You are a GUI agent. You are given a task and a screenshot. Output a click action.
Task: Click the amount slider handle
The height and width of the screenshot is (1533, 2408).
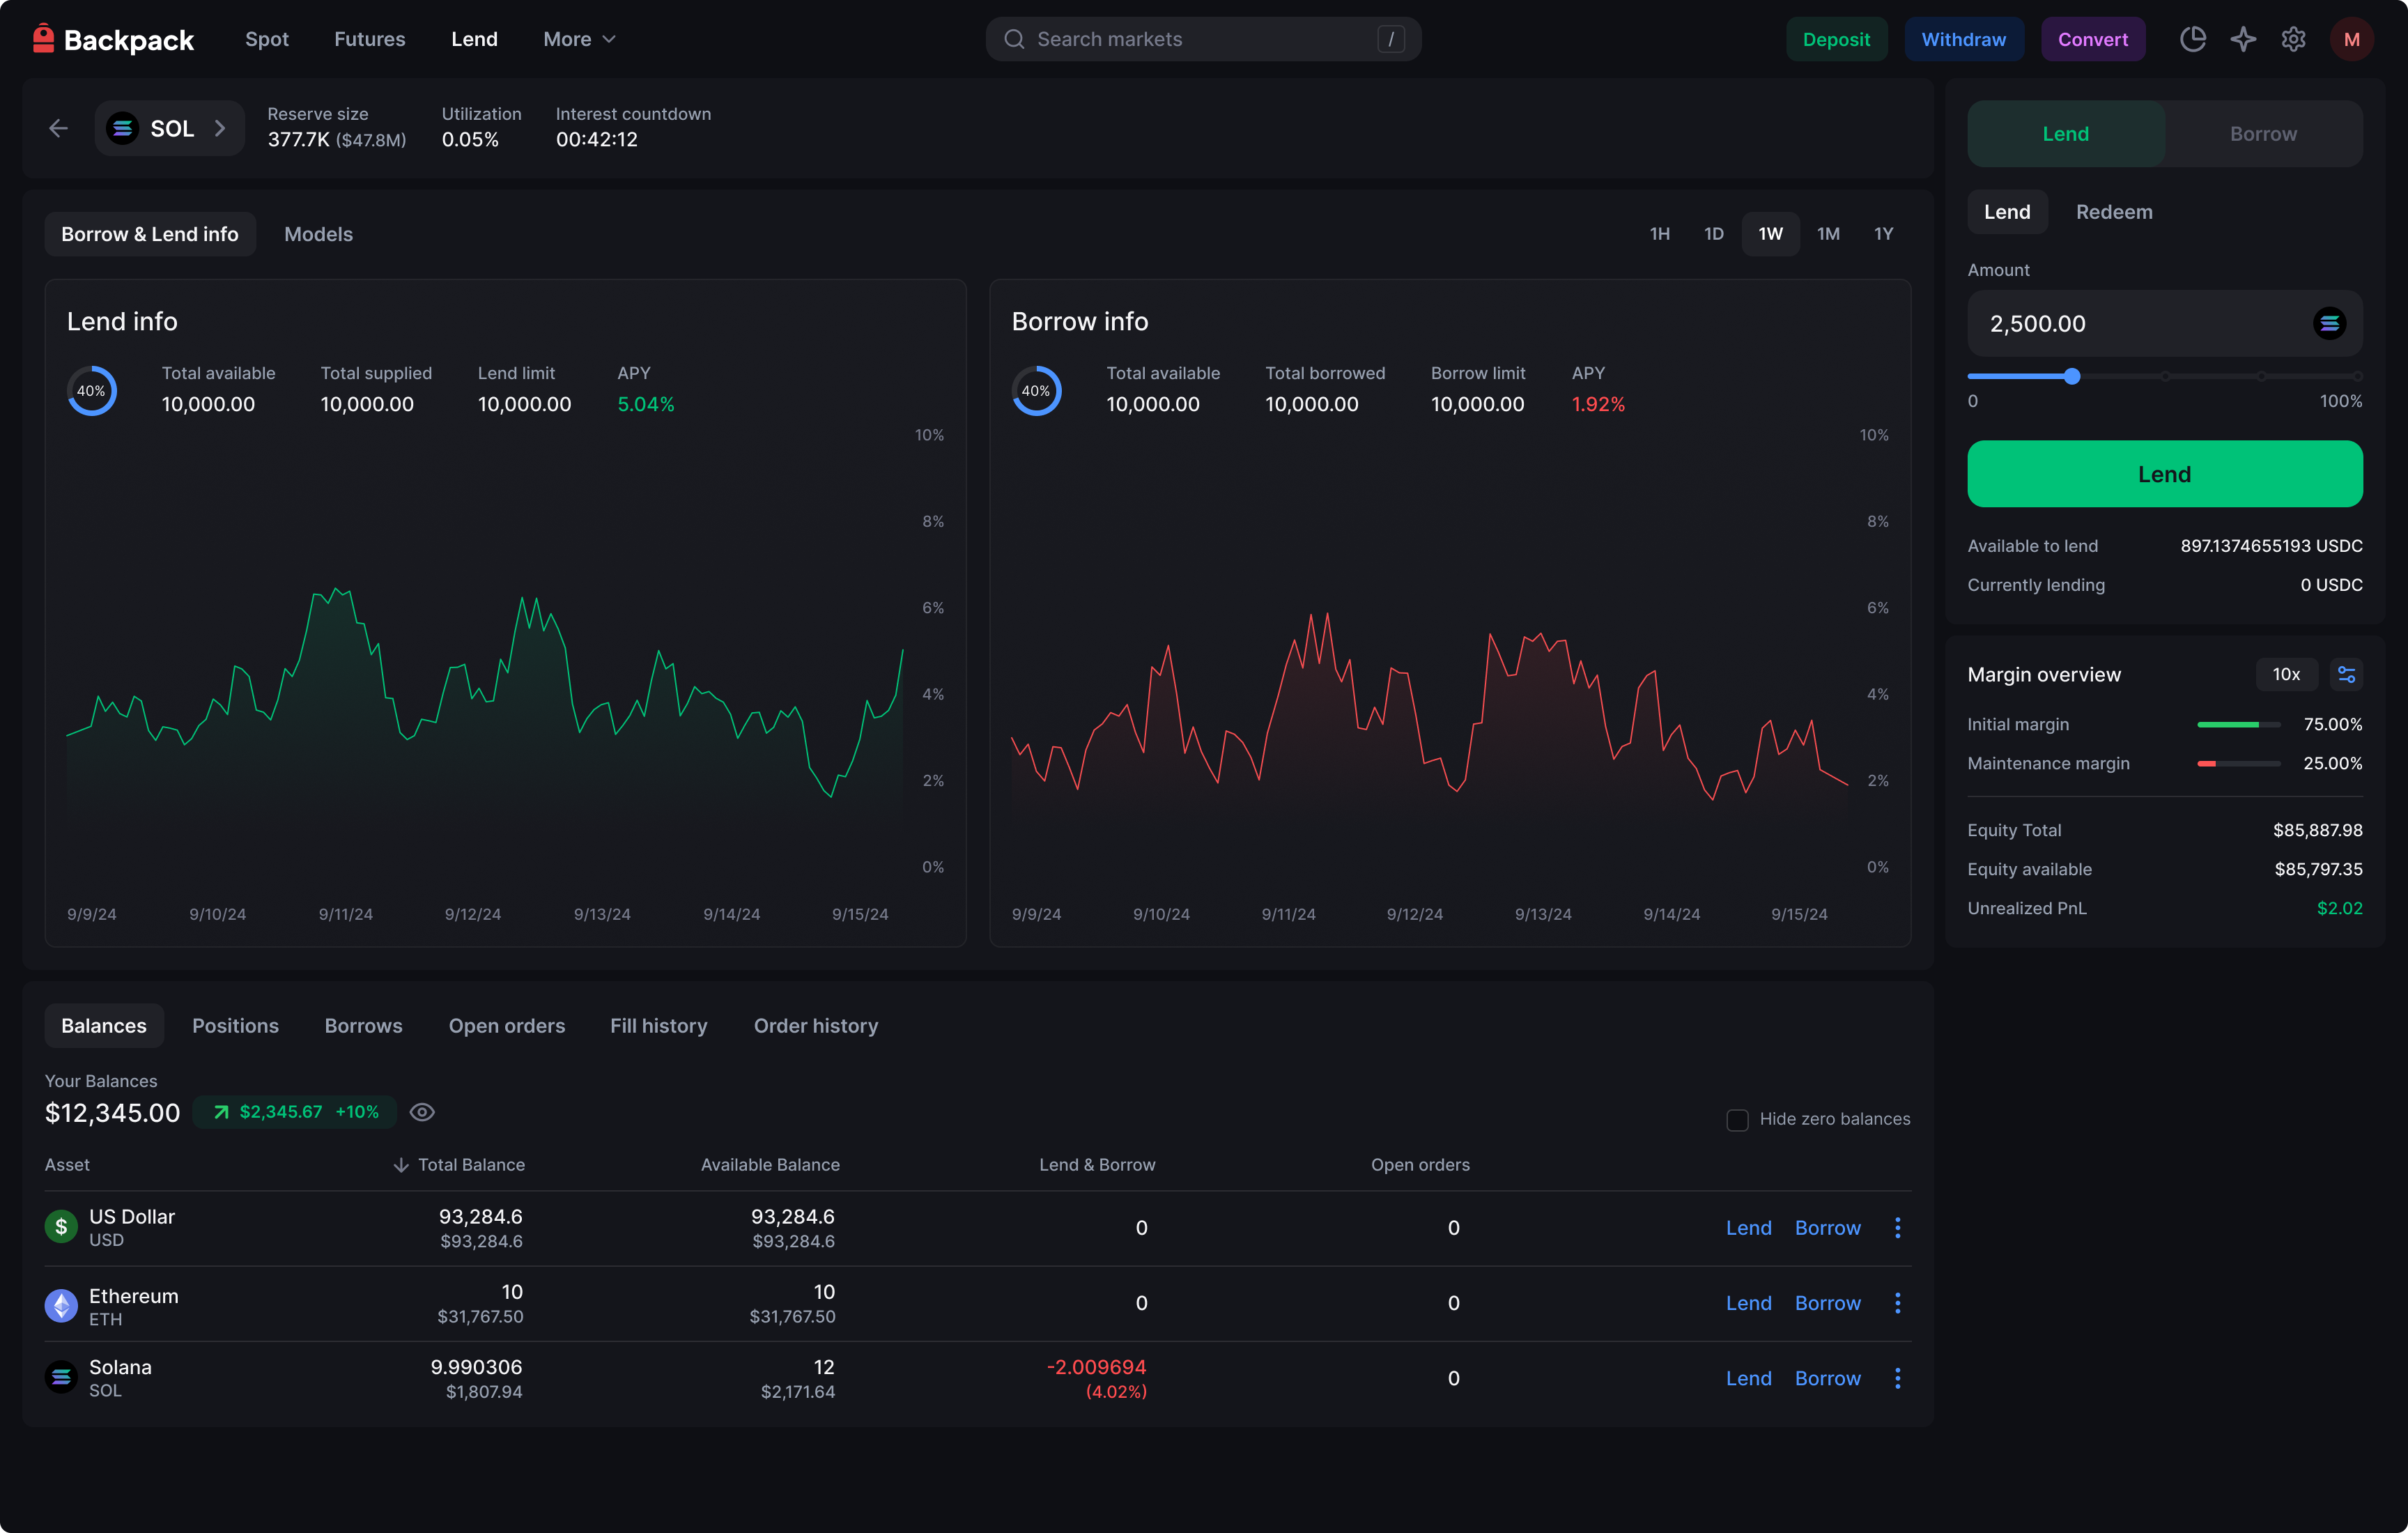click(2072, 377)
